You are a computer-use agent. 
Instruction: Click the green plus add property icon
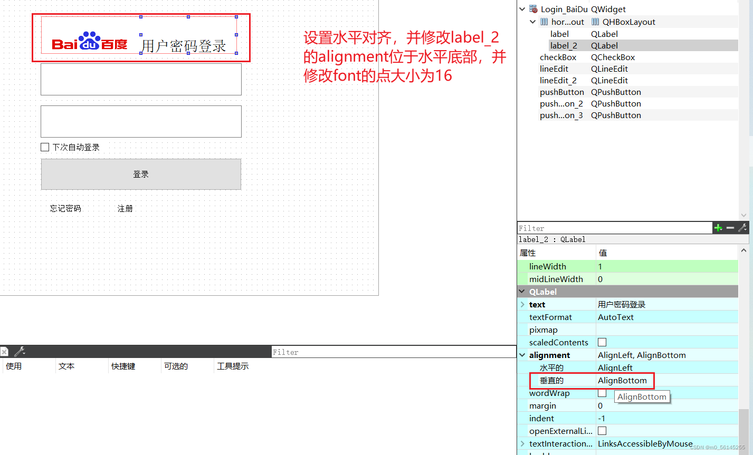718,228
